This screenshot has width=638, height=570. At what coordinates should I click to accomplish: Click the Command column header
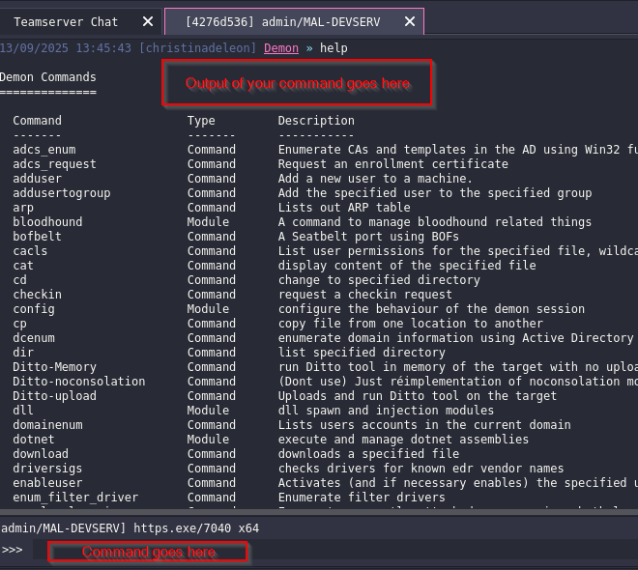coord(37,121)
